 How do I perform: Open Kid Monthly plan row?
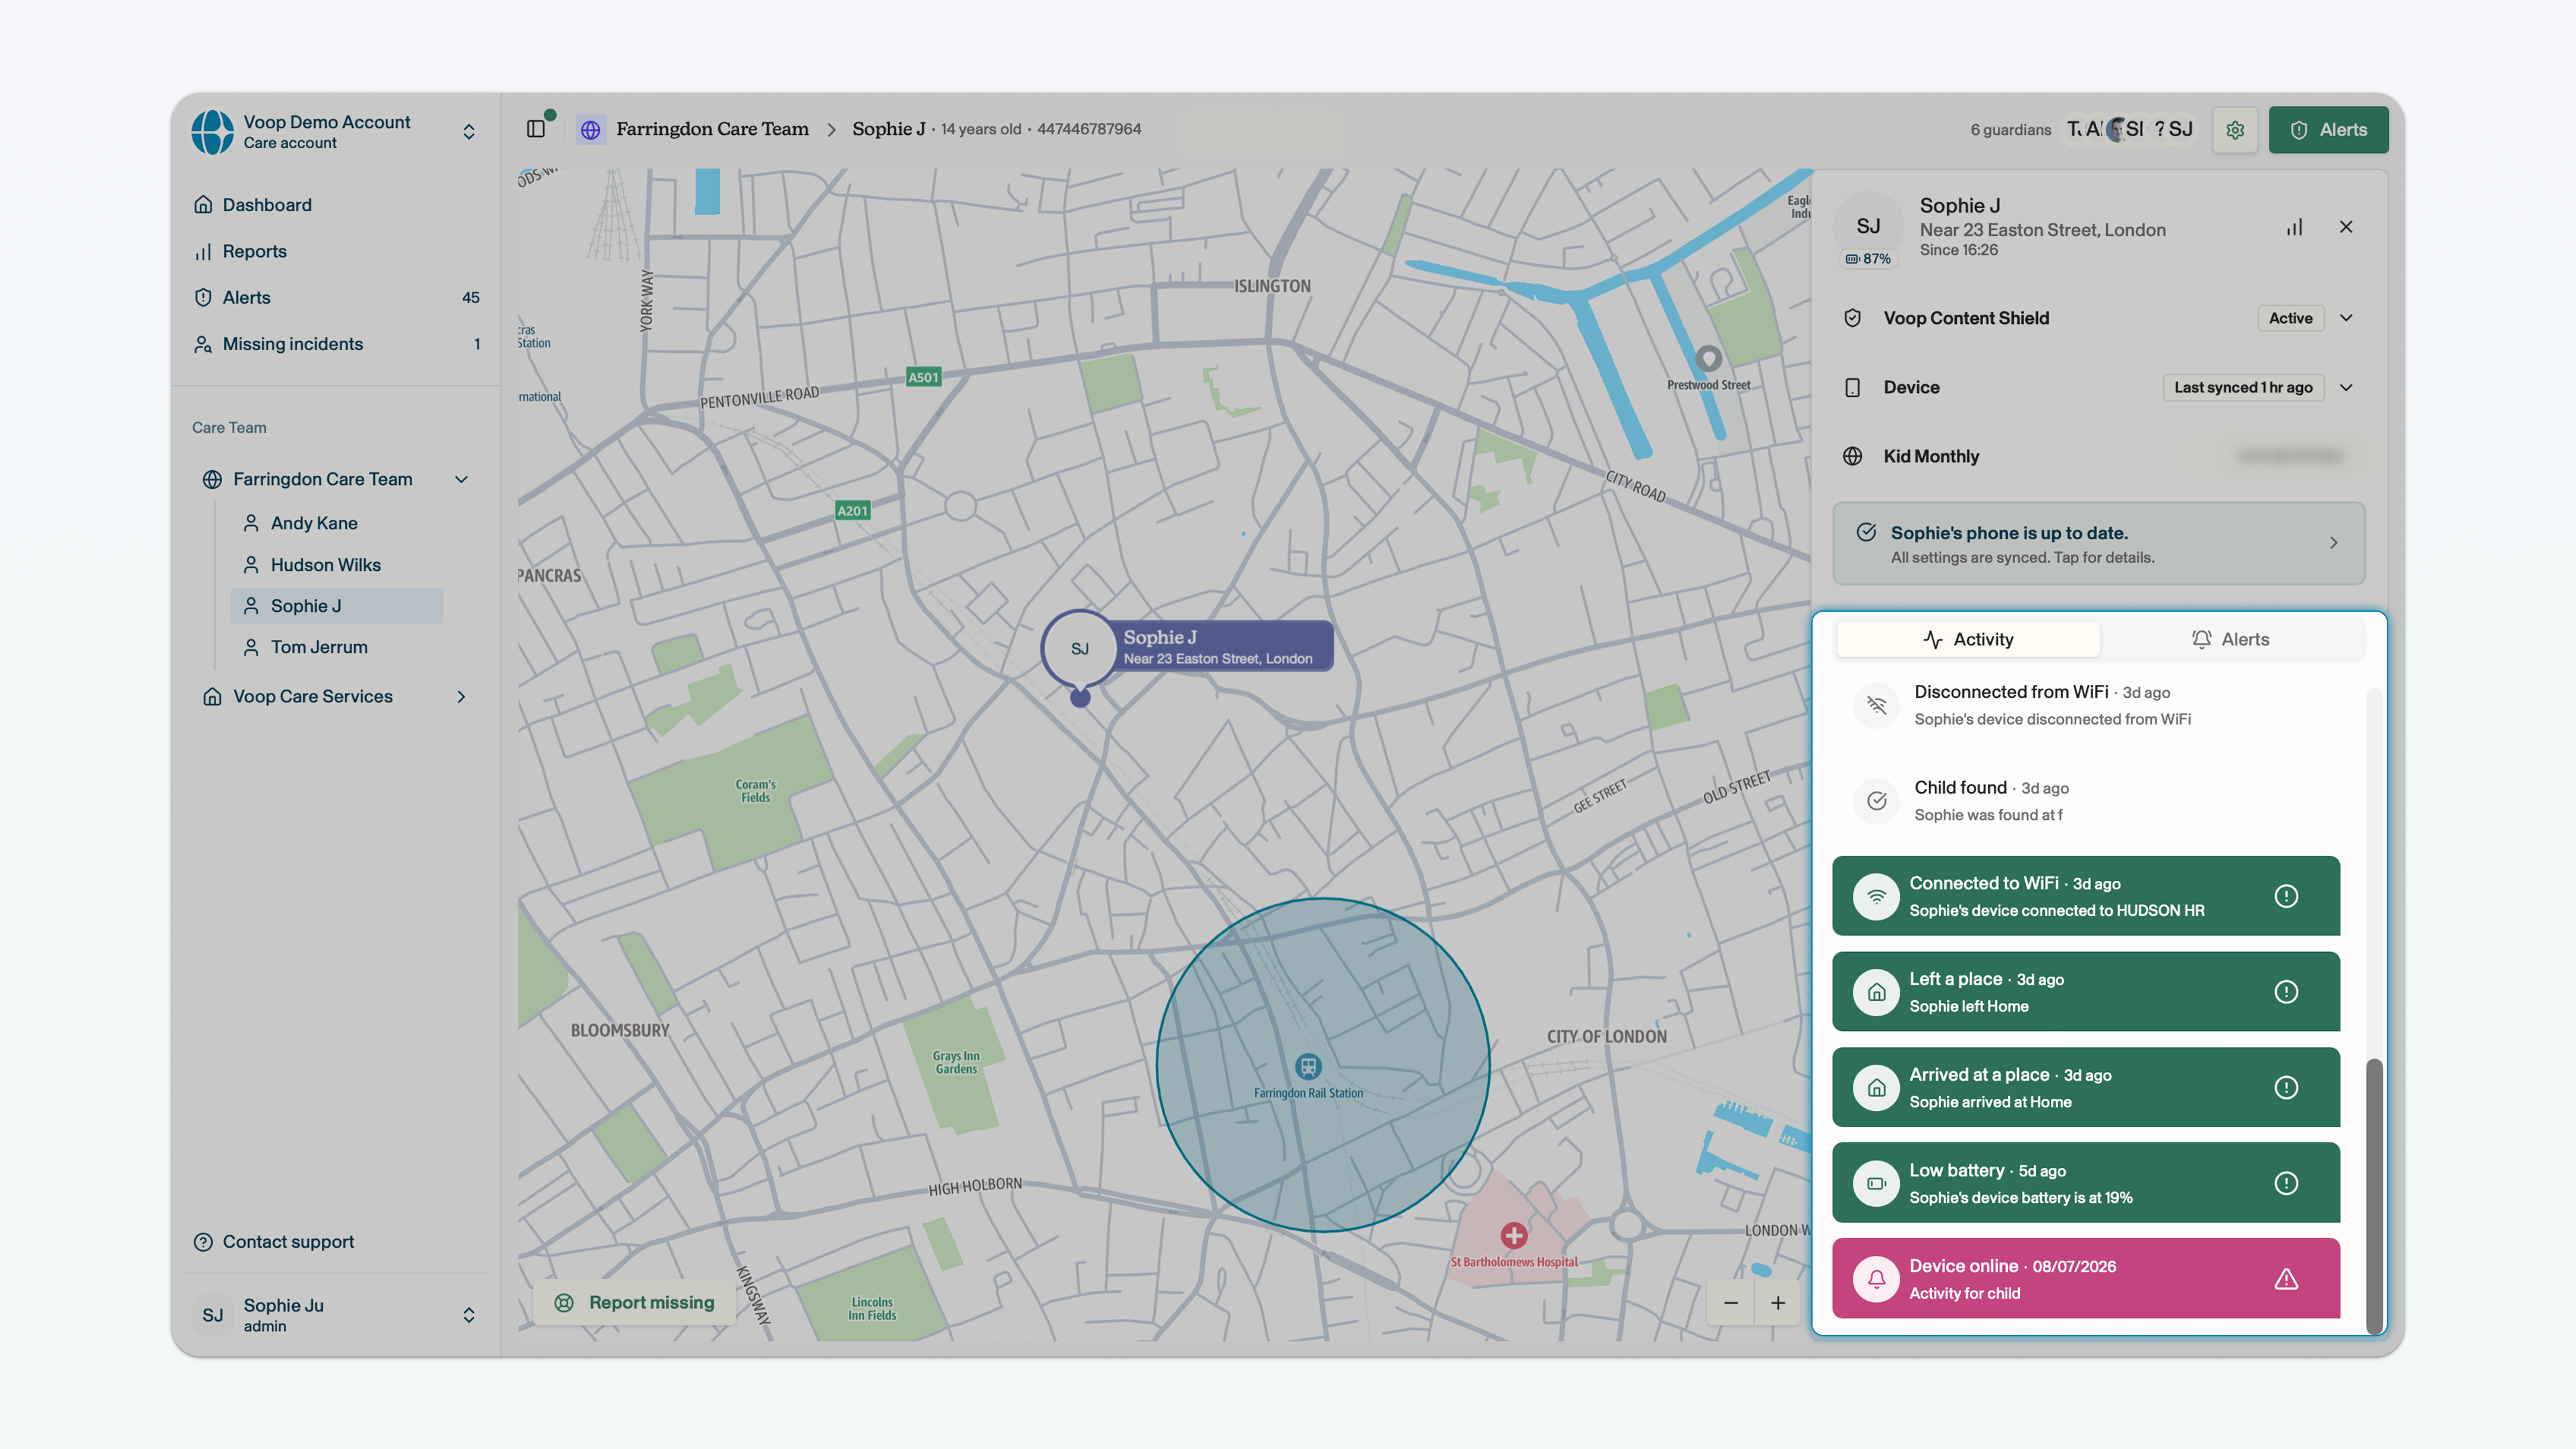point(2098,456)
